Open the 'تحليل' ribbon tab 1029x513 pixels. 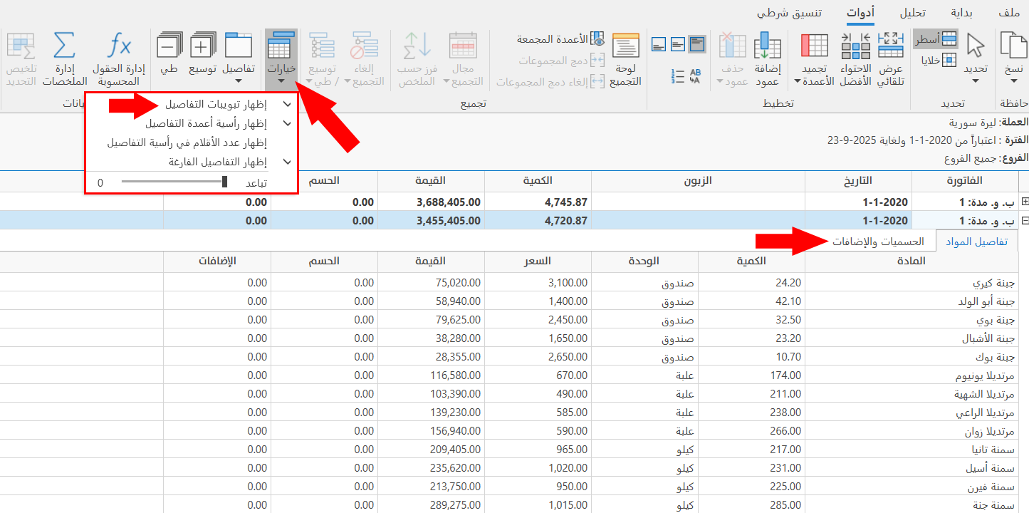point(913,14)
